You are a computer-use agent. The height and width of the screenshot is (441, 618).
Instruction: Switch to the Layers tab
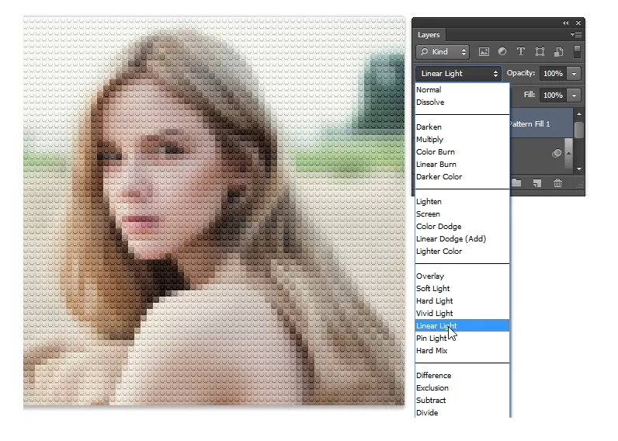pyautogui.click(x=429, y=35)
